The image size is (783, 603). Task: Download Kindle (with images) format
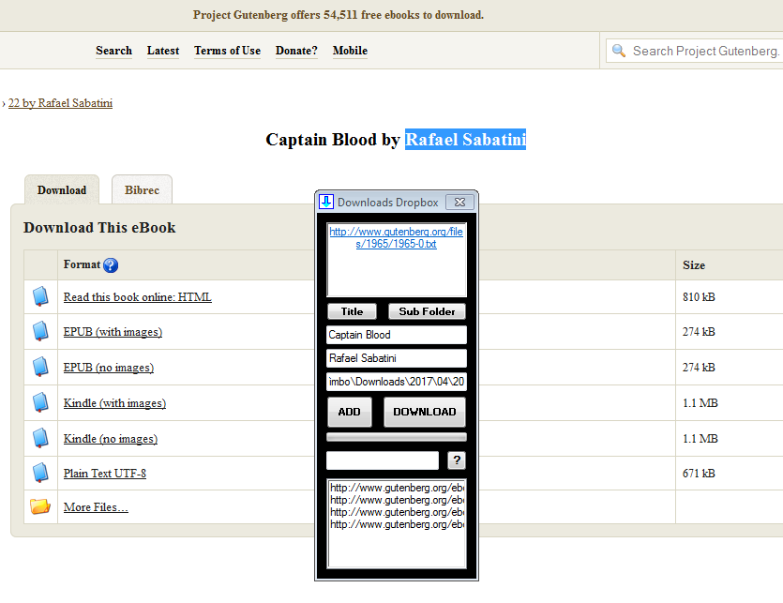pos(114,402)
